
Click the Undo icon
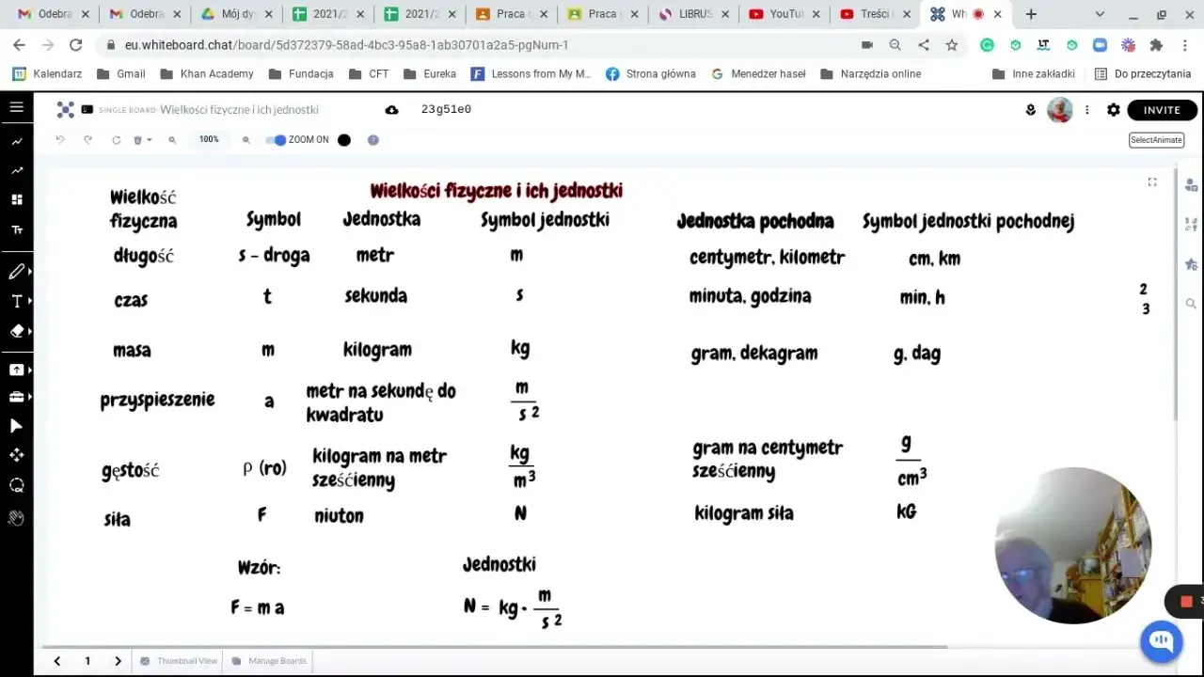(59, 139)
